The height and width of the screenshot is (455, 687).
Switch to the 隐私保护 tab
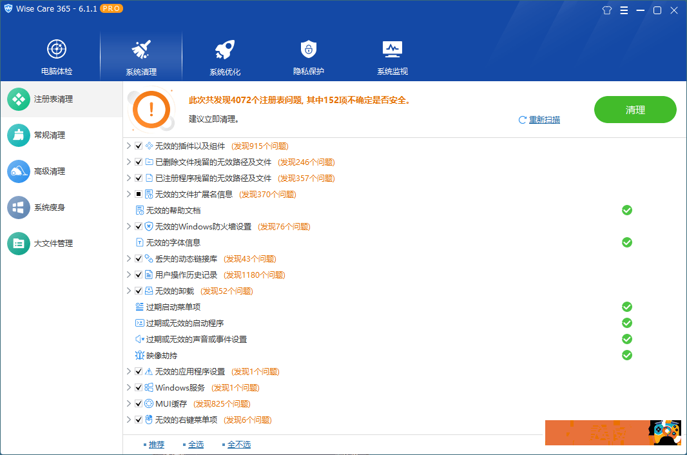(309, 56)
